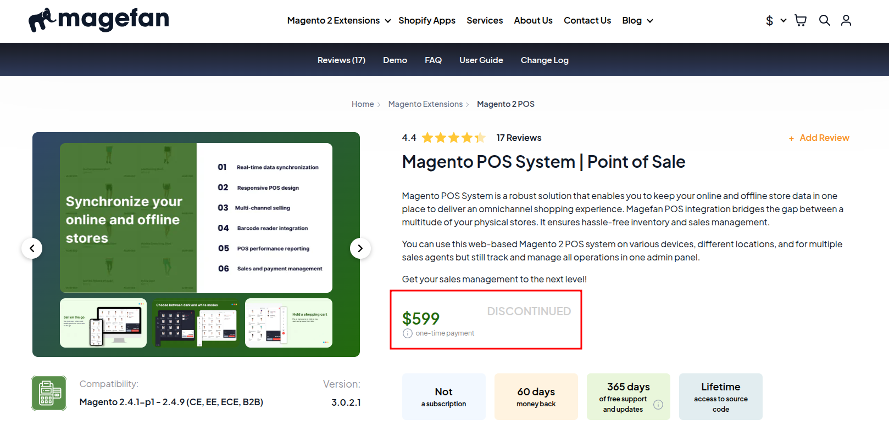889x426 pixels.
Task: Open the search magnifier icon
Action: [x=824, y=20]
